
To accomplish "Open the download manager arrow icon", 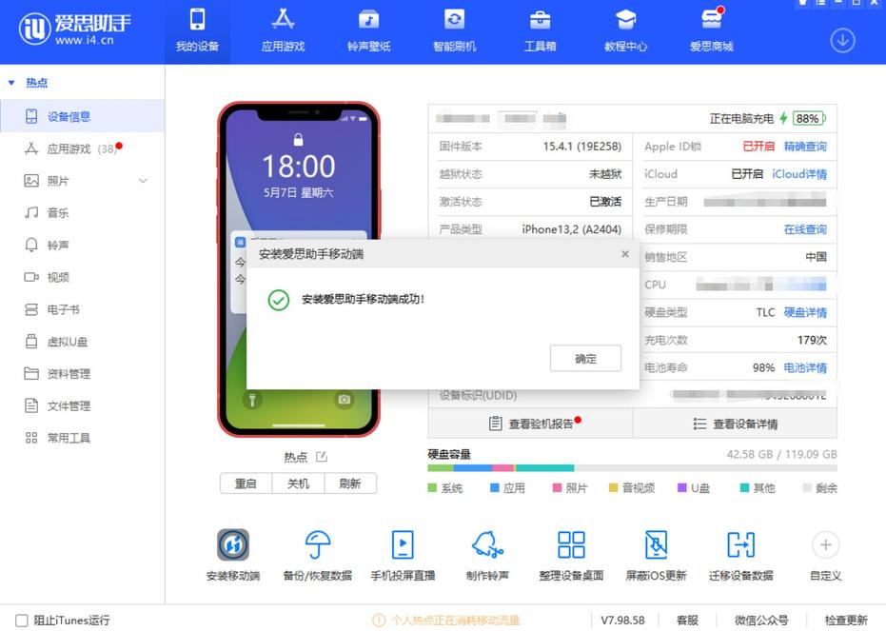I will point(842,41).
